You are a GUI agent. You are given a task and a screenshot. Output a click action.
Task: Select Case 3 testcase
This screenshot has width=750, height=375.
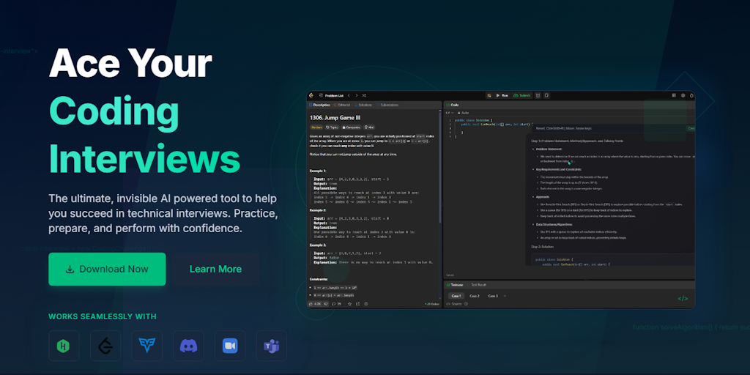(x=493, y=296)
